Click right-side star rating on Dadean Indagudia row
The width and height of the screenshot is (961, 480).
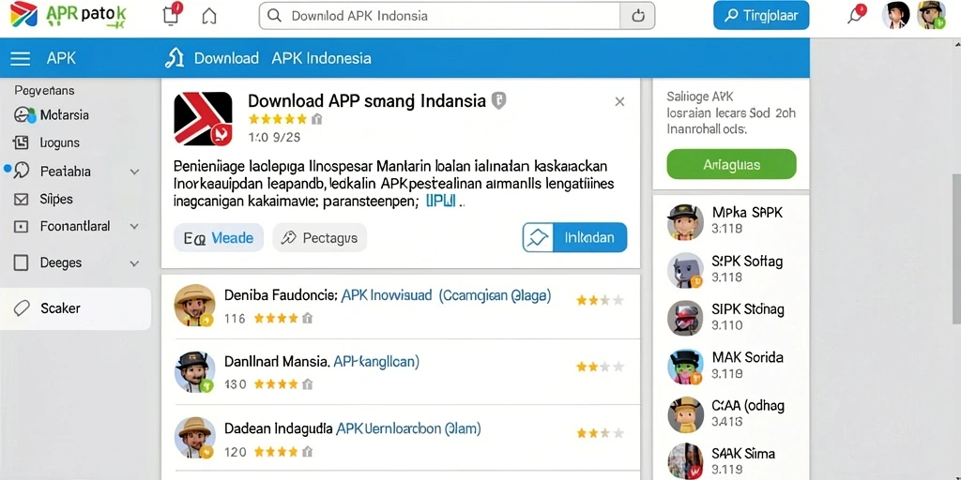(x=600, y=433)
